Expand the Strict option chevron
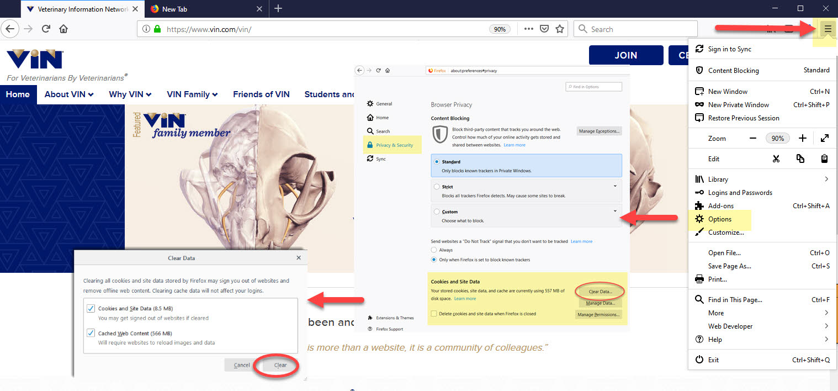Viewport: 838px width, 391px height. (615, 186)
